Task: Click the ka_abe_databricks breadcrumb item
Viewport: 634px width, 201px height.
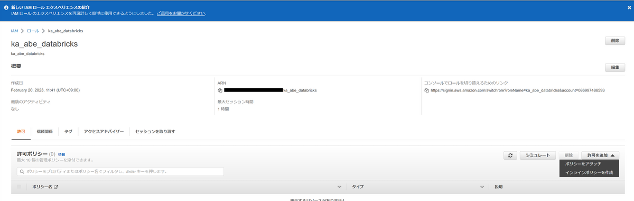Action: coord(66,31)
